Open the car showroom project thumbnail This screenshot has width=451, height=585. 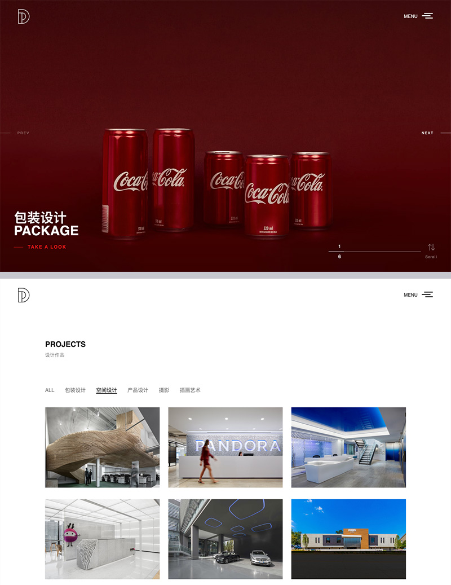[x=225, y=539]
